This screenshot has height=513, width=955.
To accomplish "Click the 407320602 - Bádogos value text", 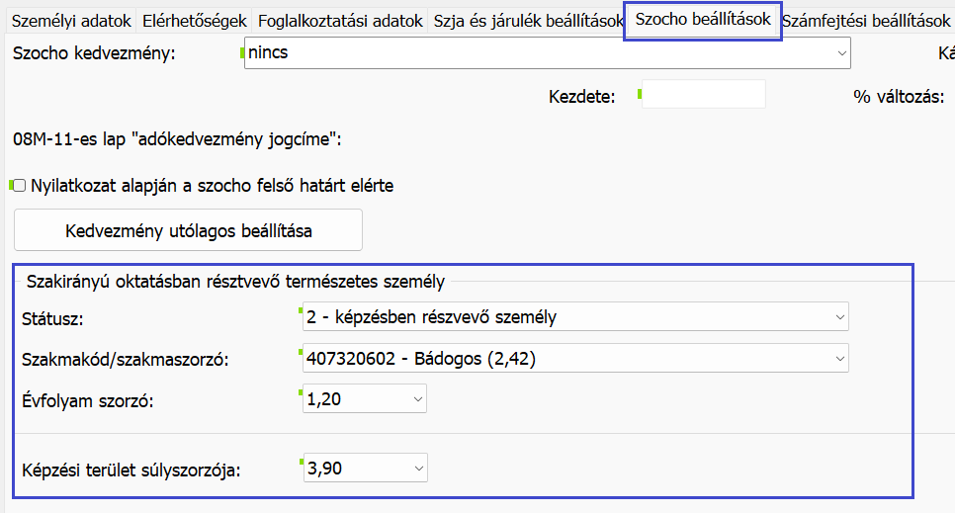I will 421,359.
